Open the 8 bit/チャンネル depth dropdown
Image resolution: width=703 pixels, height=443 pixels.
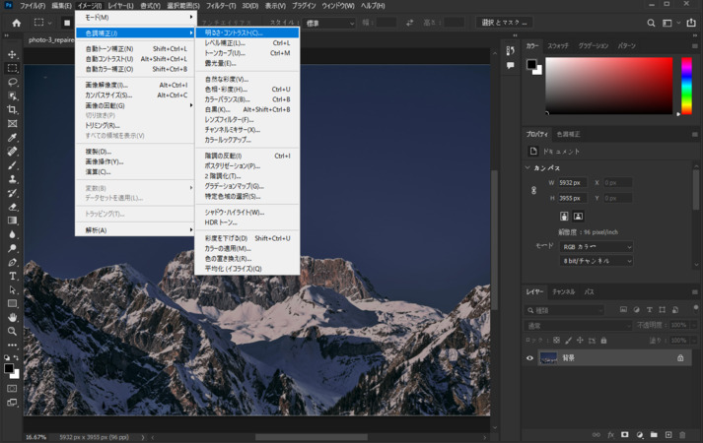click(x=596, y=261)
